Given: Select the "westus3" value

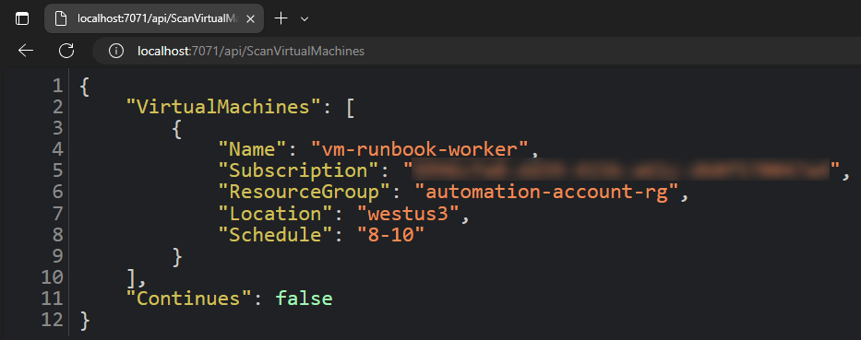Looking at the screenshot, I should (x=408, y=213).
